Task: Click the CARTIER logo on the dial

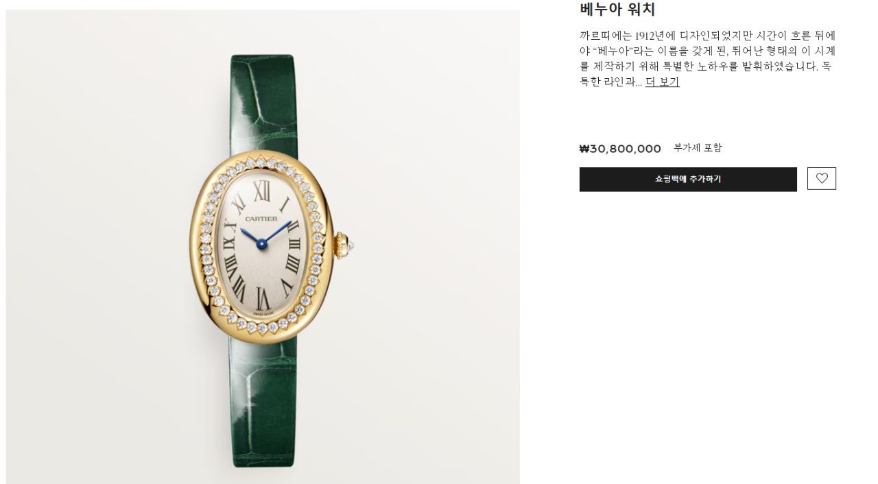Action: (x=261, y=219)
